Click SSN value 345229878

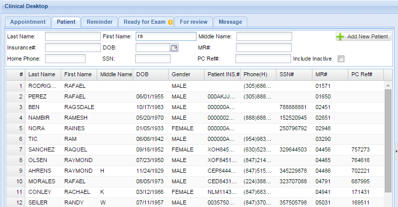[293, 171]
